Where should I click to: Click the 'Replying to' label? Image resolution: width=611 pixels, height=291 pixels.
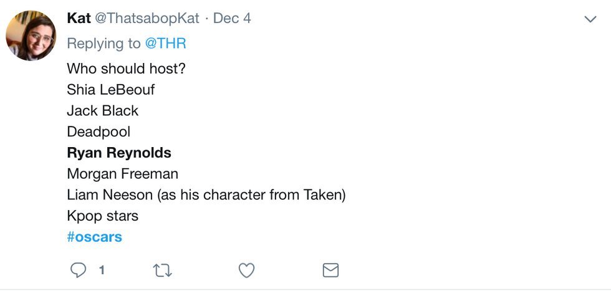pos(104,44)
